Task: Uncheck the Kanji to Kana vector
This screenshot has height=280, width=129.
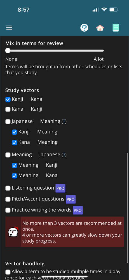Action: 8,99
